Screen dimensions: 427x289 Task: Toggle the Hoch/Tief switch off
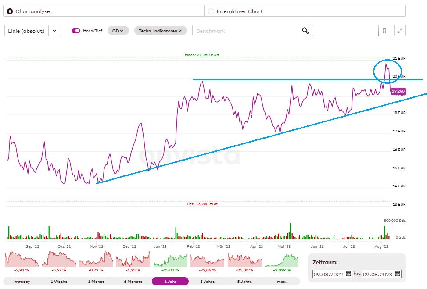75,31
